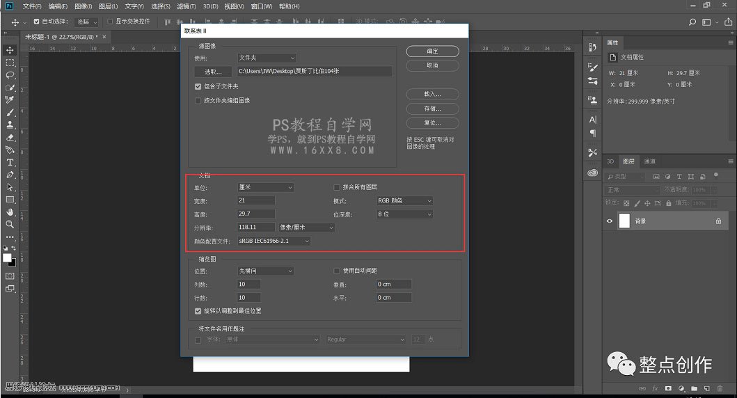Select the Clone Stamp tool
Viewport: 737px width, 398px height.
10,125
